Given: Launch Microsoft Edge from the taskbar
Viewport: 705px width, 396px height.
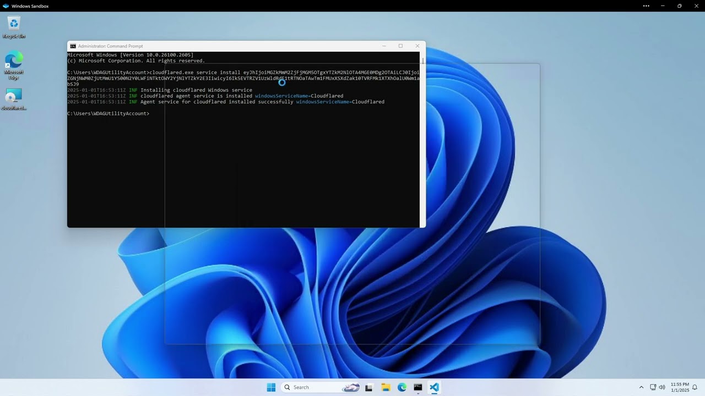Looking at the screenshot, I should [x=402, y=387].
